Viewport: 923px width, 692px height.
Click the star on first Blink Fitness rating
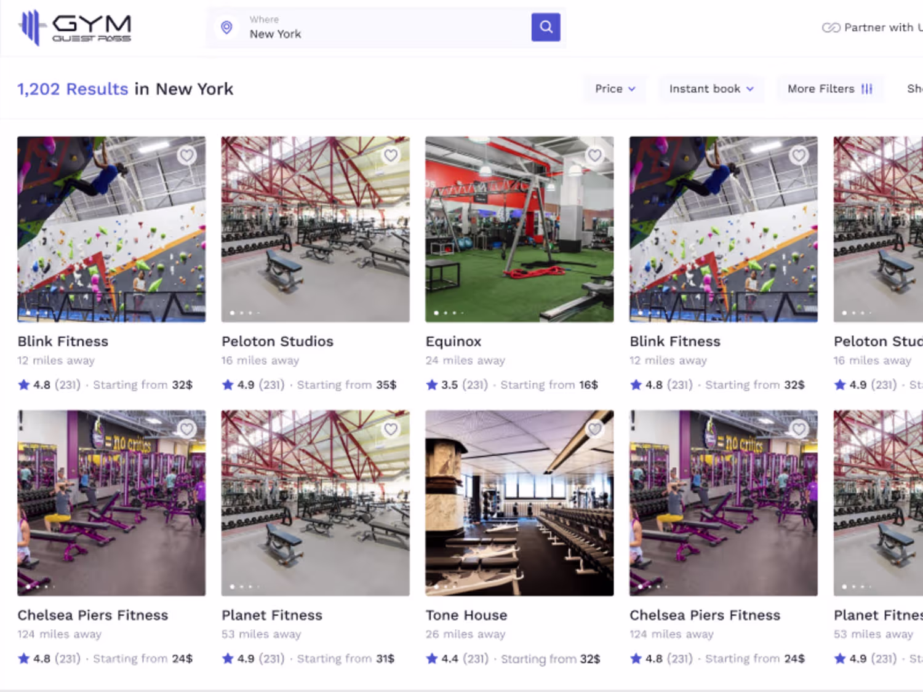24,385
